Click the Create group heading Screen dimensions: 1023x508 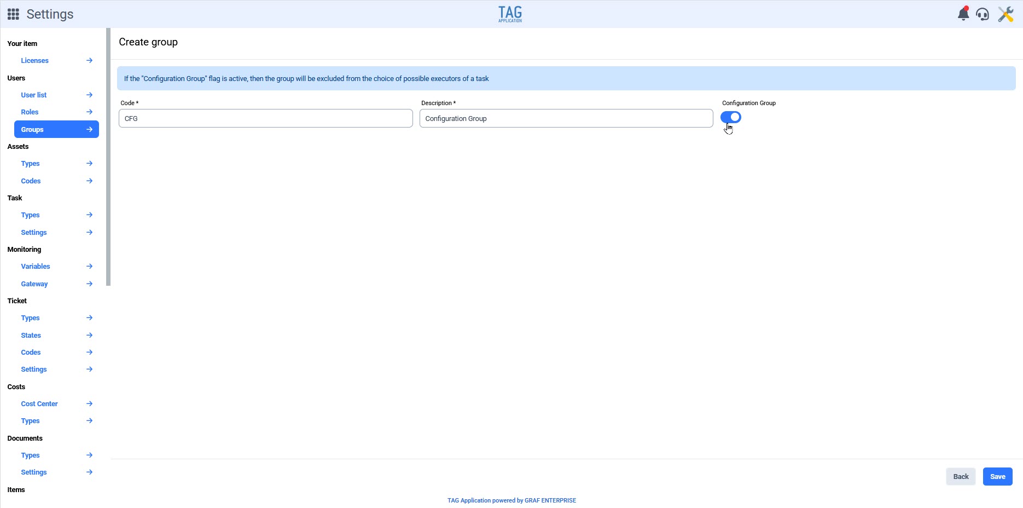[148, 42]
